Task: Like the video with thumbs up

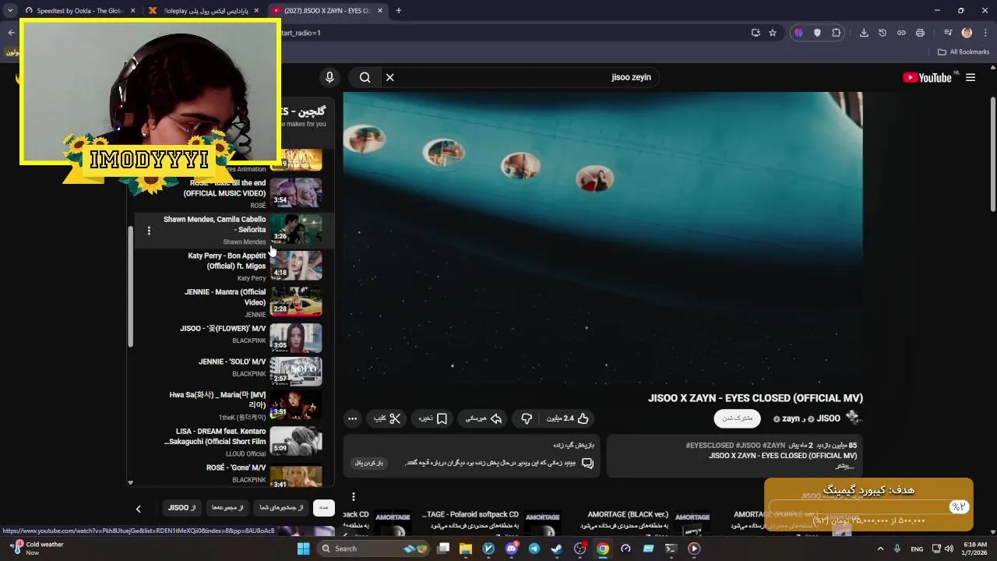Action: (568, 418)
